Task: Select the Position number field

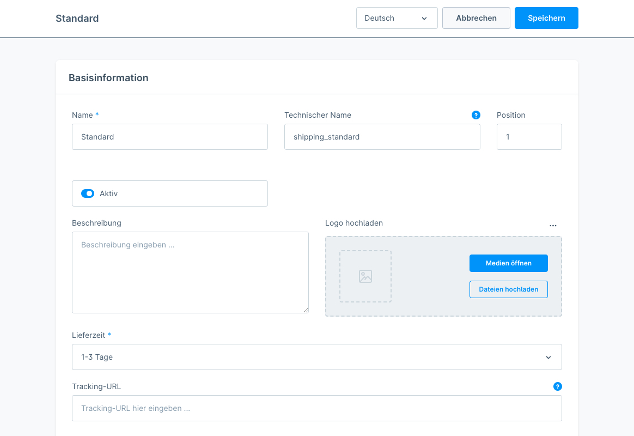Action: [529, 137]
